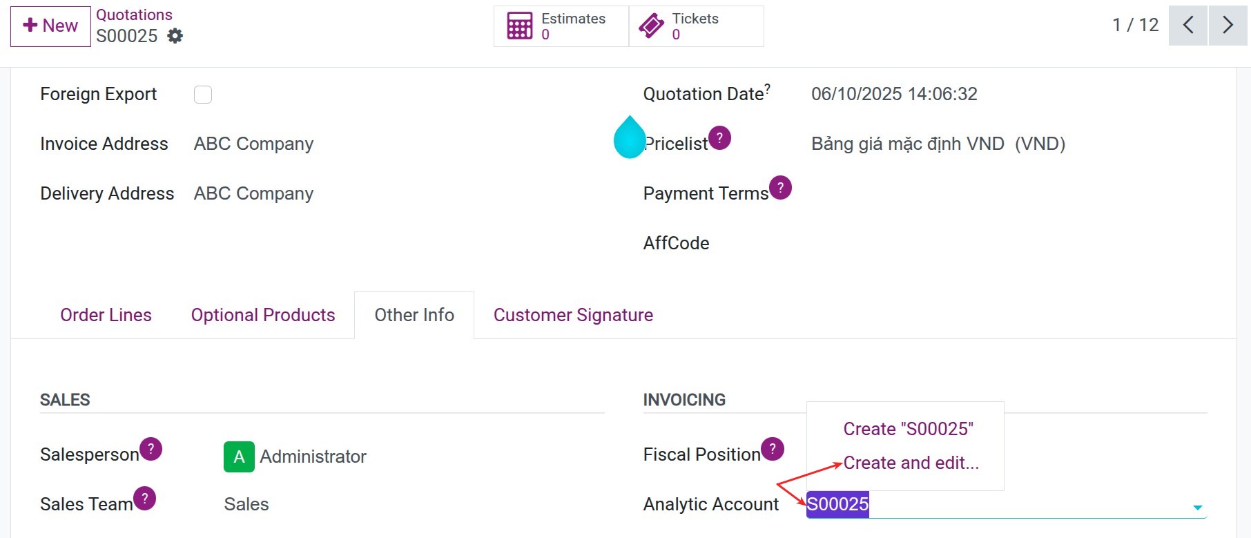Viewport: 1251px width, 538px height.
Task: Toggle the Foreign Export checkbox
Action: click(203, 95)
